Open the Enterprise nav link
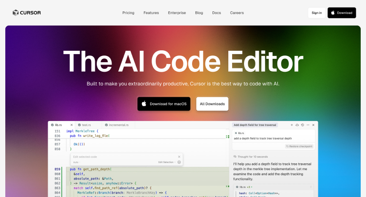Viewport: 366px width, 197px height. click(x=177, y=13)
